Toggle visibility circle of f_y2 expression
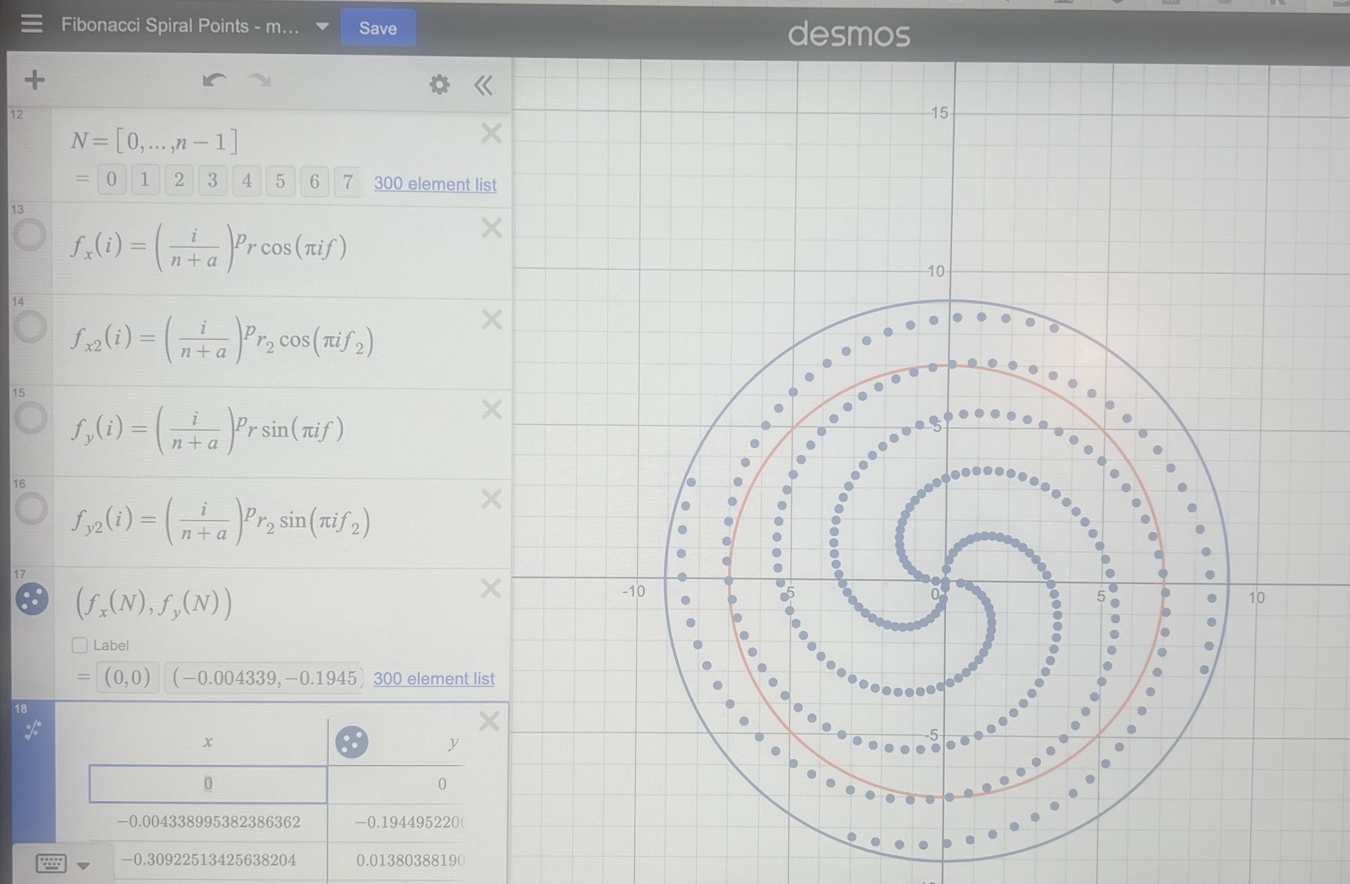This screenshot has height=884, width=1350. (31, 508)
